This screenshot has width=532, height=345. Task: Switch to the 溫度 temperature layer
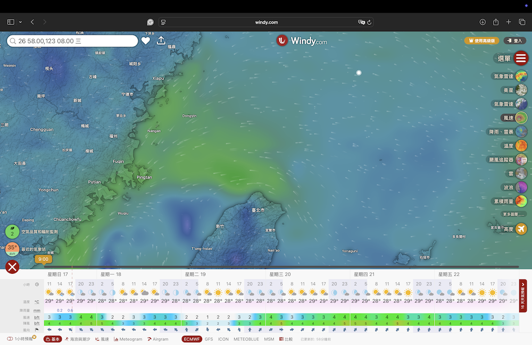pos(521,146)
